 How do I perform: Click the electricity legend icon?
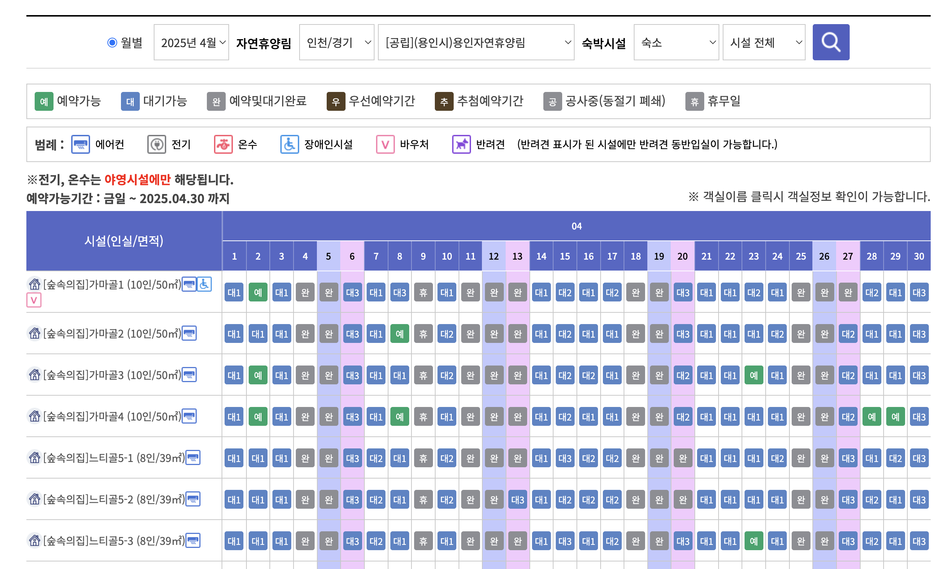pos(156,144)
